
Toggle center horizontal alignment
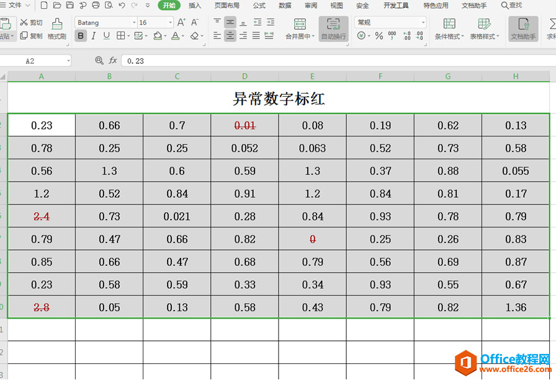[230, 35]
